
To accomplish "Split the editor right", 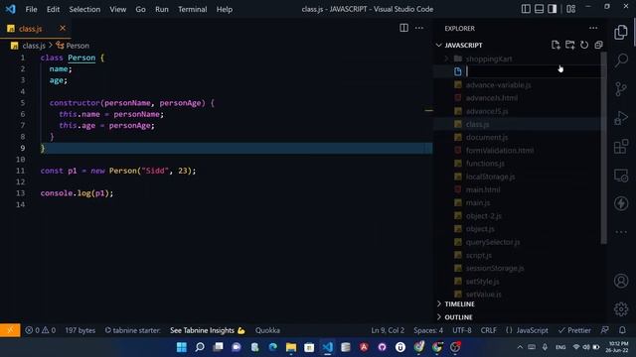I will 403,28.
